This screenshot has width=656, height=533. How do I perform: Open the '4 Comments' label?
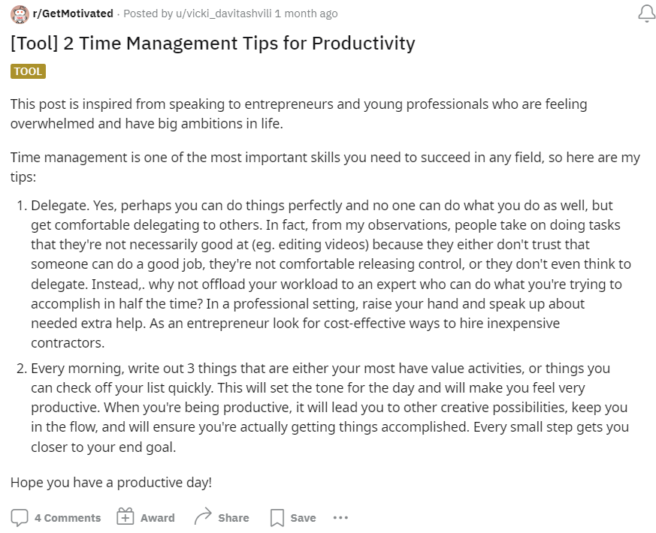point(68,518)
